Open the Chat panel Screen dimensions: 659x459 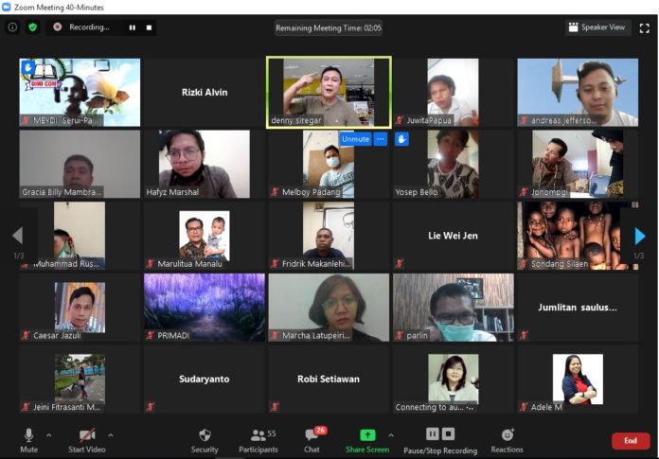[x=312, y=440]
